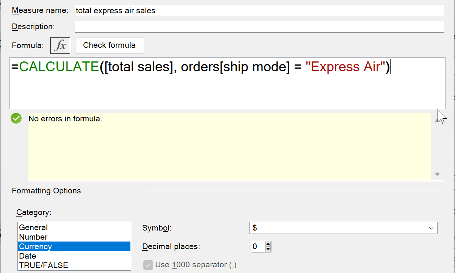
Task: Select Currency category
Action: [x=36, y=246]
